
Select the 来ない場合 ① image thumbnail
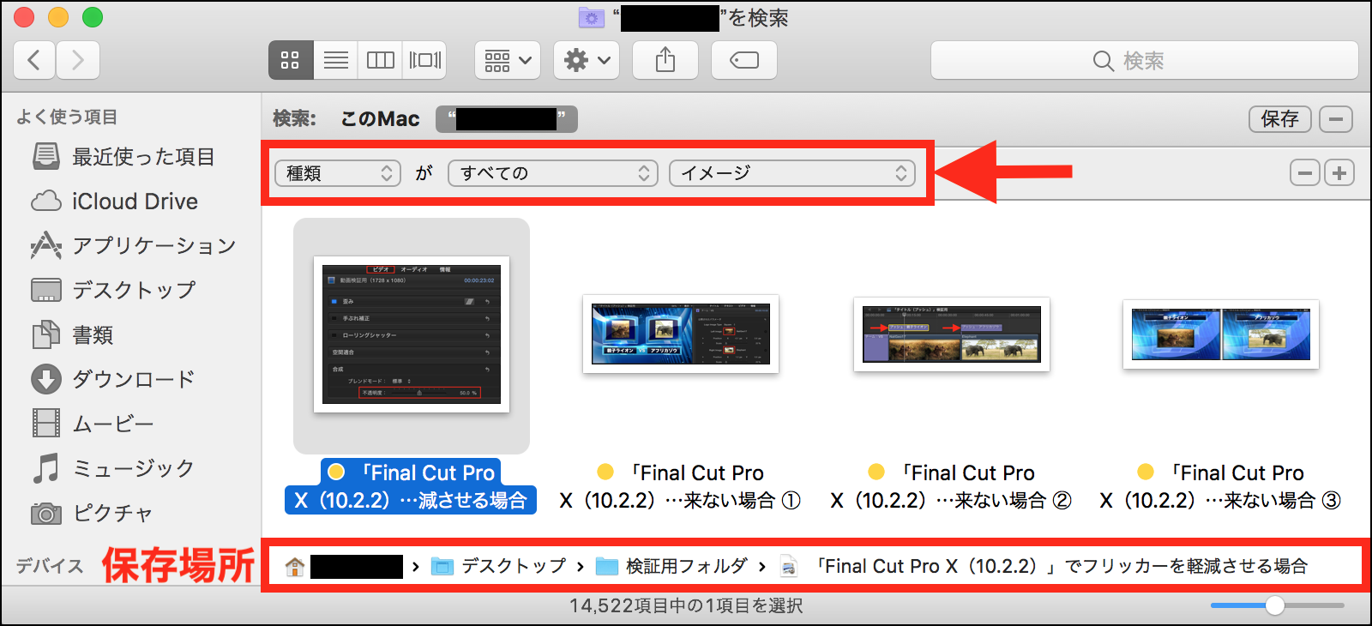point(681,334)
